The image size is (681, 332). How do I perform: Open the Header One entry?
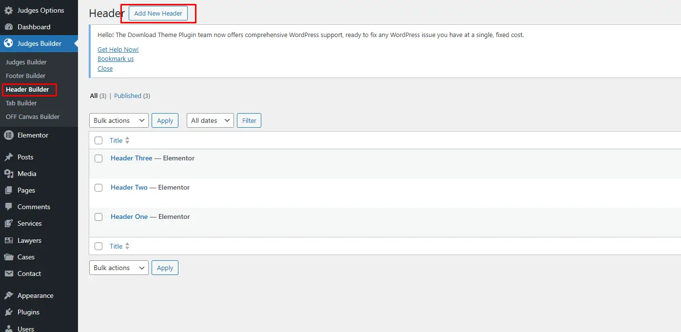coord(129,216)
